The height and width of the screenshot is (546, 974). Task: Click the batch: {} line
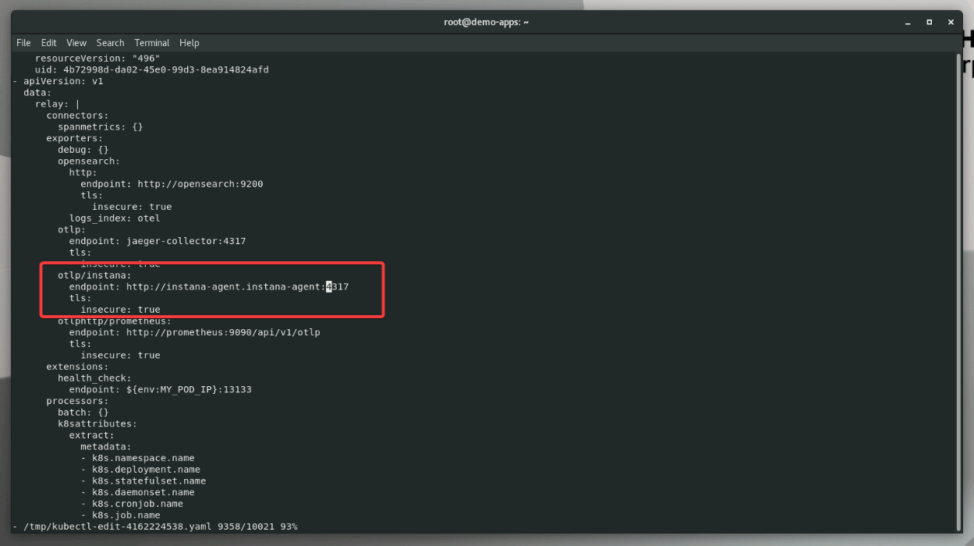83,413
